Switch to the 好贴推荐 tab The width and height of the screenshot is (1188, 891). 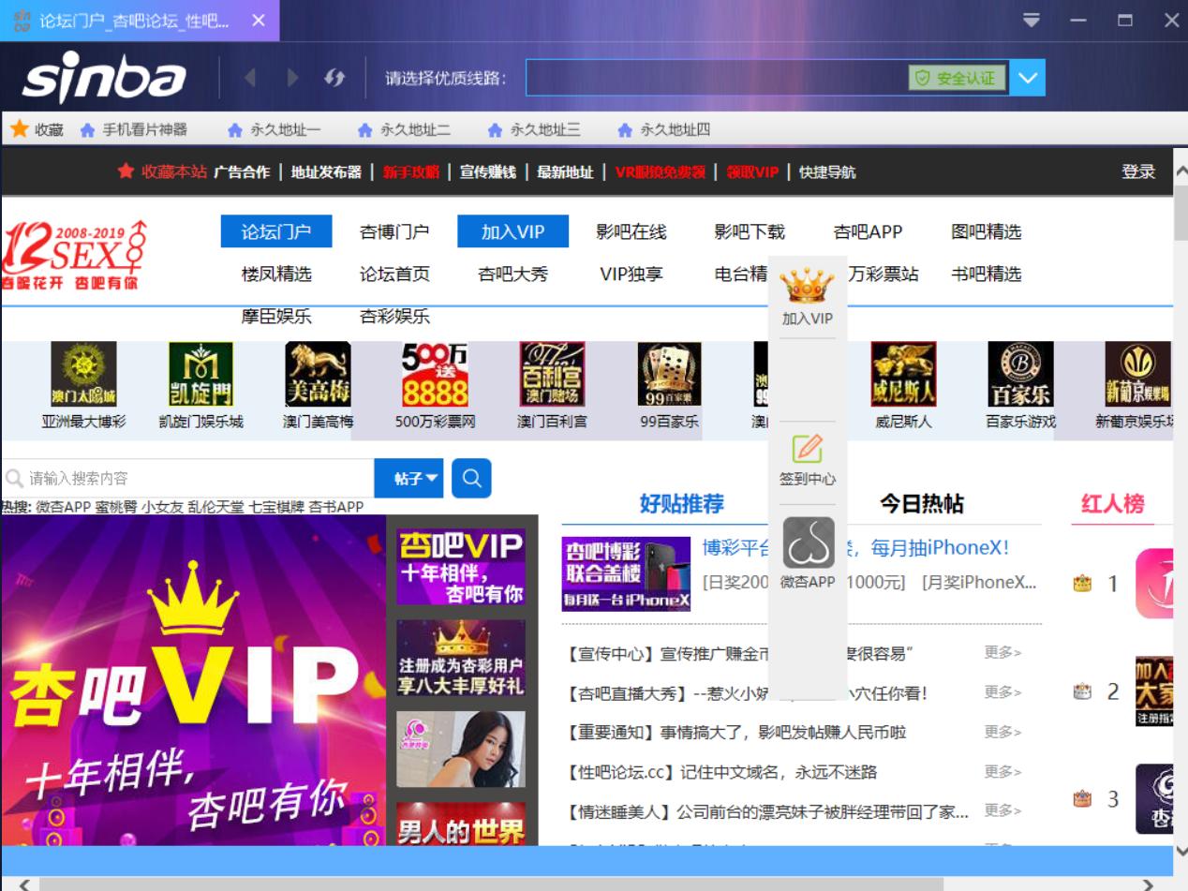682,504
